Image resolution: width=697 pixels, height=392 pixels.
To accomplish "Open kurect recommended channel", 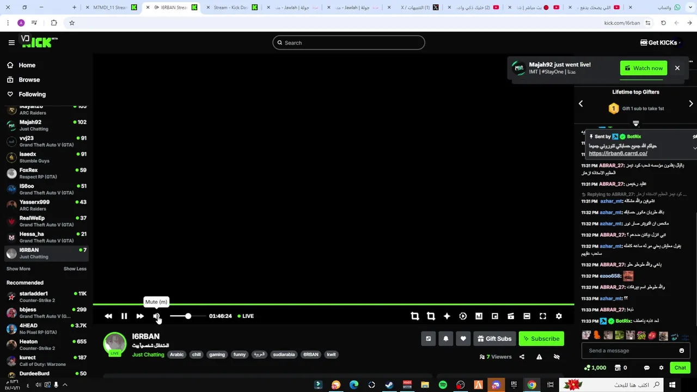I will click(x=46, y=360).
